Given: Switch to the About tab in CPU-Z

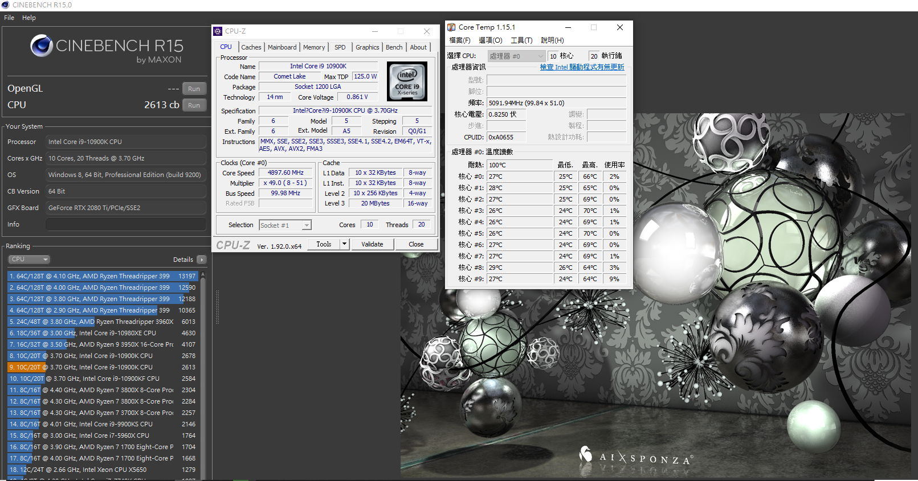Looking at the screenshot, I should pos(418,47).
